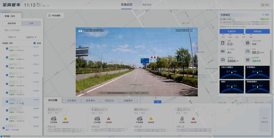The width and height of the screenshot is (274, 138).
Task: Click the red level-1 alarm warning triangle
Action: (x=109, y=118)
